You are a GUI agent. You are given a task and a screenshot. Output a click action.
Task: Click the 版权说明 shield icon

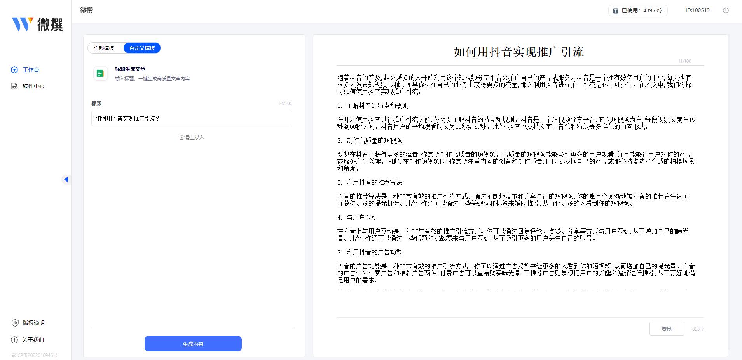tap(14, 323)
